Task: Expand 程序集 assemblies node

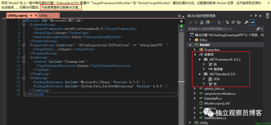Action: [x=204, y=69]
